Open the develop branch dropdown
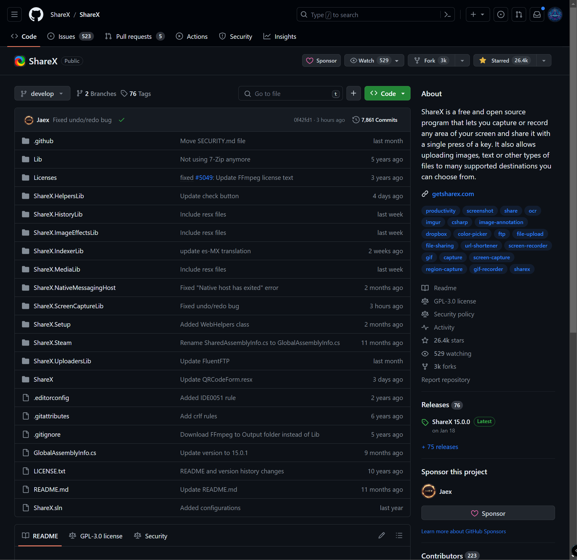 (42, 94)
